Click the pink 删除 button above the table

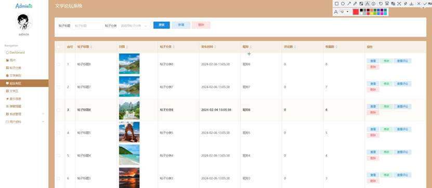coord(201,25)
